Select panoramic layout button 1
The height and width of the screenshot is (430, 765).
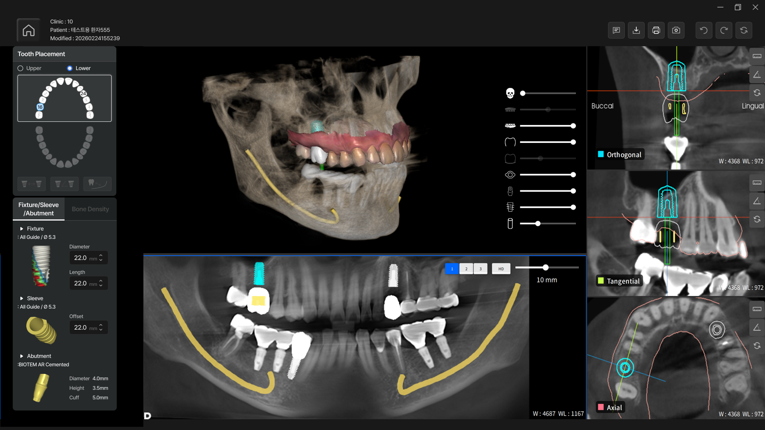click(452, 269)
